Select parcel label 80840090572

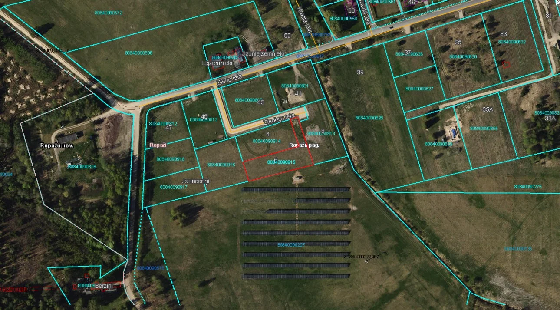point(109,13)
